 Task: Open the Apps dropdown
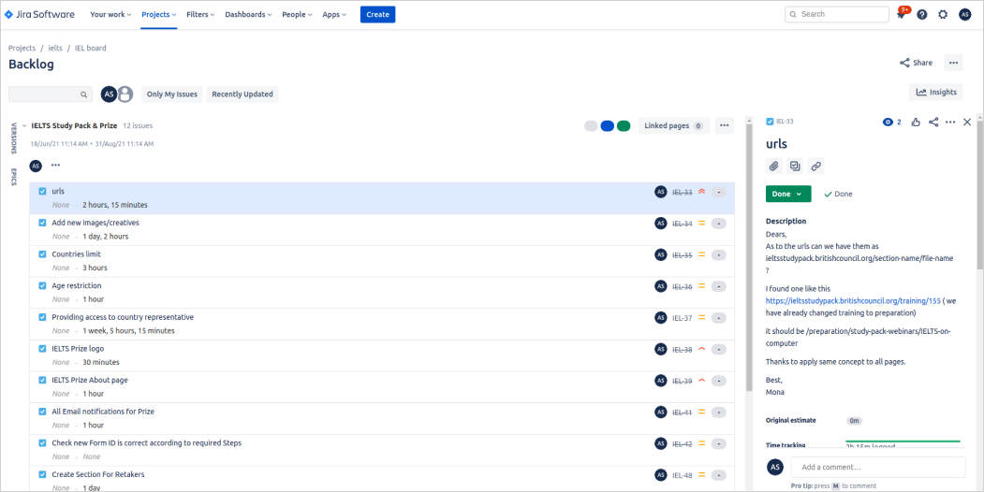334,14
